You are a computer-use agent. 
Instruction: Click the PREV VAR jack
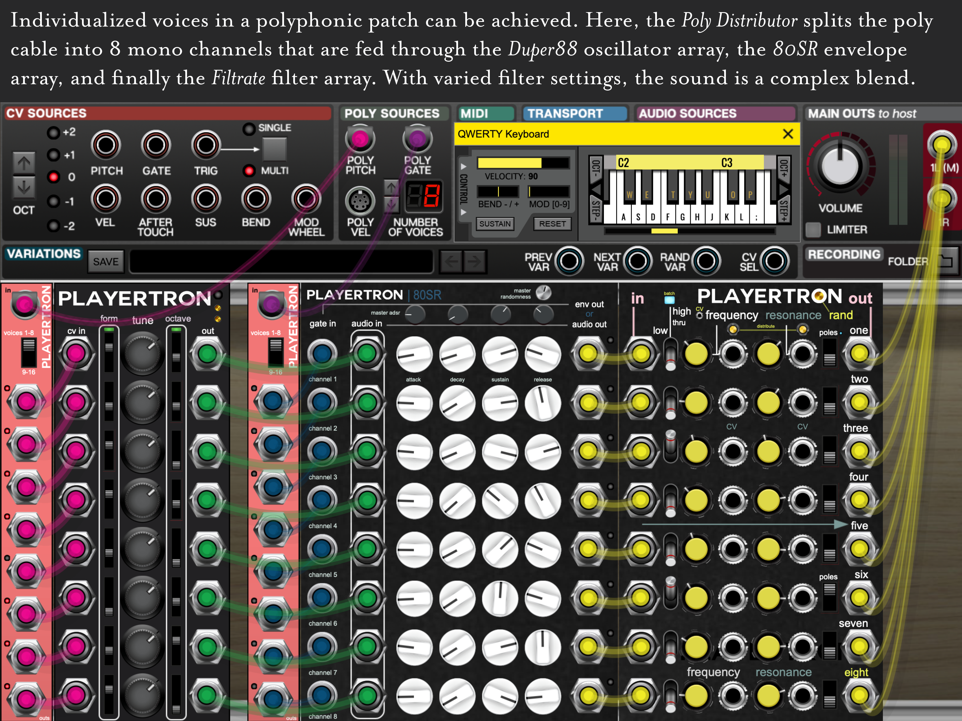[569, 261]
